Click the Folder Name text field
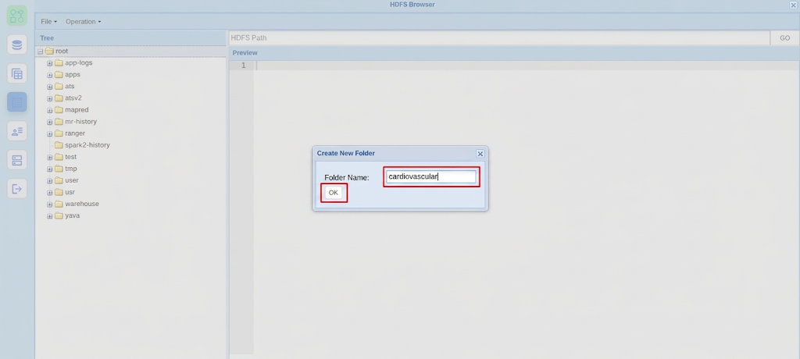 tap(431, 177)
